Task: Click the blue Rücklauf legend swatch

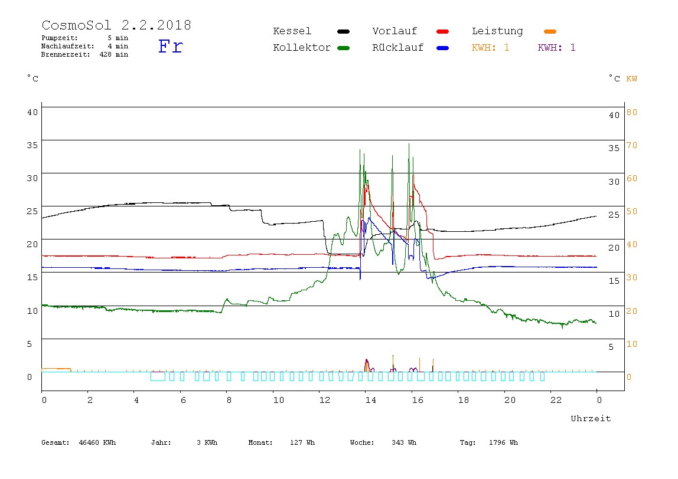Action: click(443, 48)
